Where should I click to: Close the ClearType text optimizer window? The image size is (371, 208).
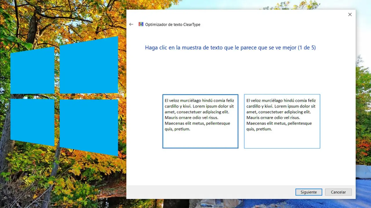[350, 14]
